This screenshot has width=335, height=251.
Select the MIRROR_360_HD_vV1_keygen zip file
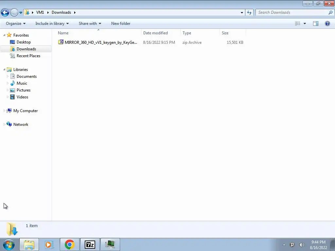coord(101,42)
